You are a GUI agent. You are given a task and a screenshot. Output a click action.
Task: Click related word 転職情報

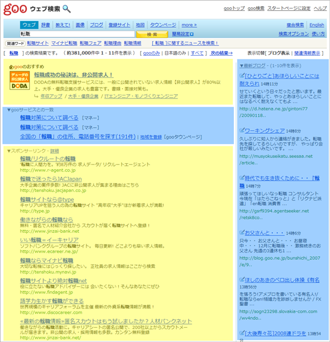133,43
